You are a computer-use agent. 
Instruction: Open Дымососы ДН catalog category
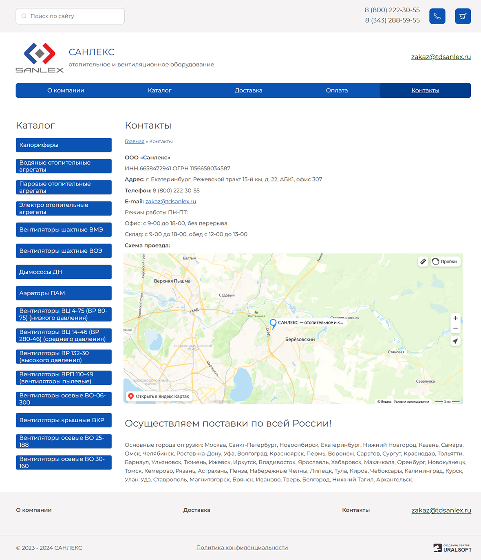[64, 272]
